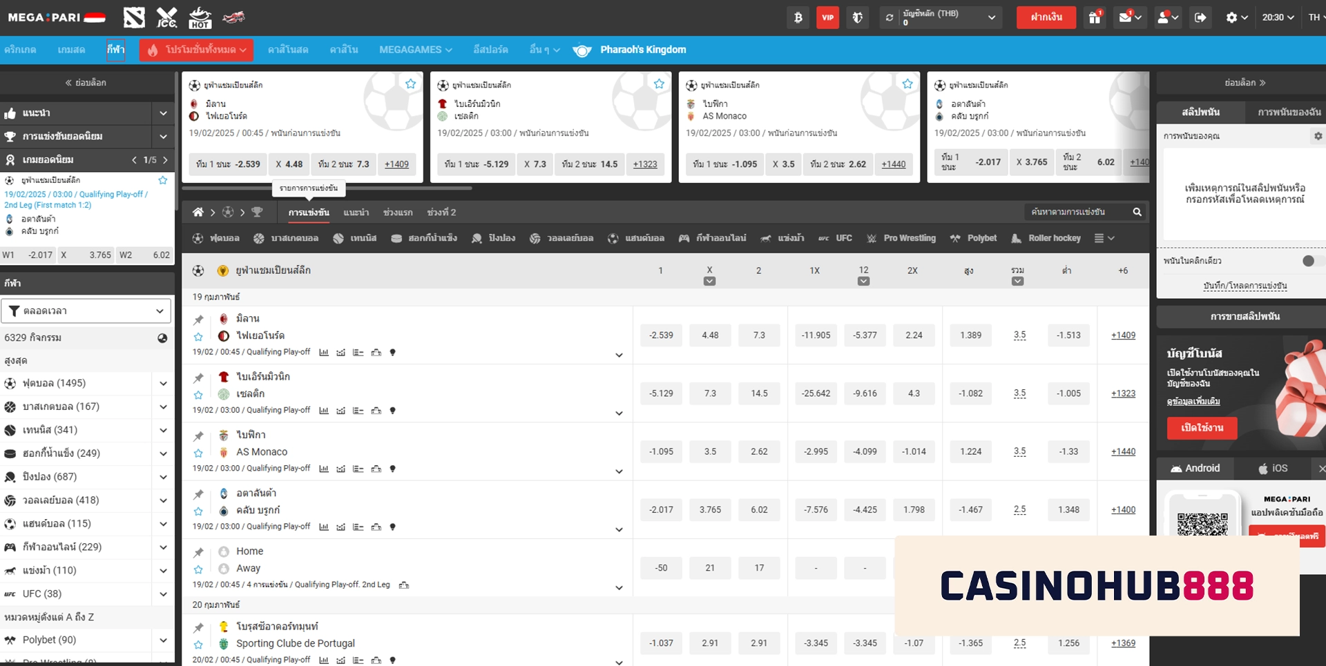The height and width of the screenshot is (666, 1326).
Task: Open slip settings gear icon
Action: (x=1318, y=136)
